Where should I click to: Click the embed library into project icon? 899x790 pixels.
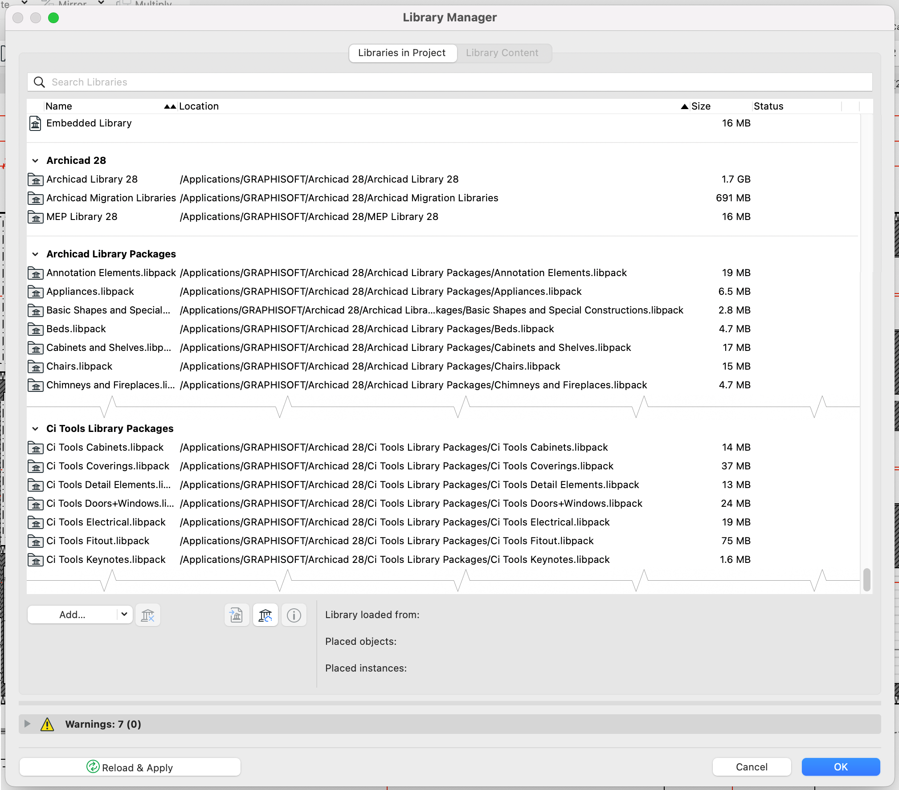pyautogui.click(x=237, y=615)
